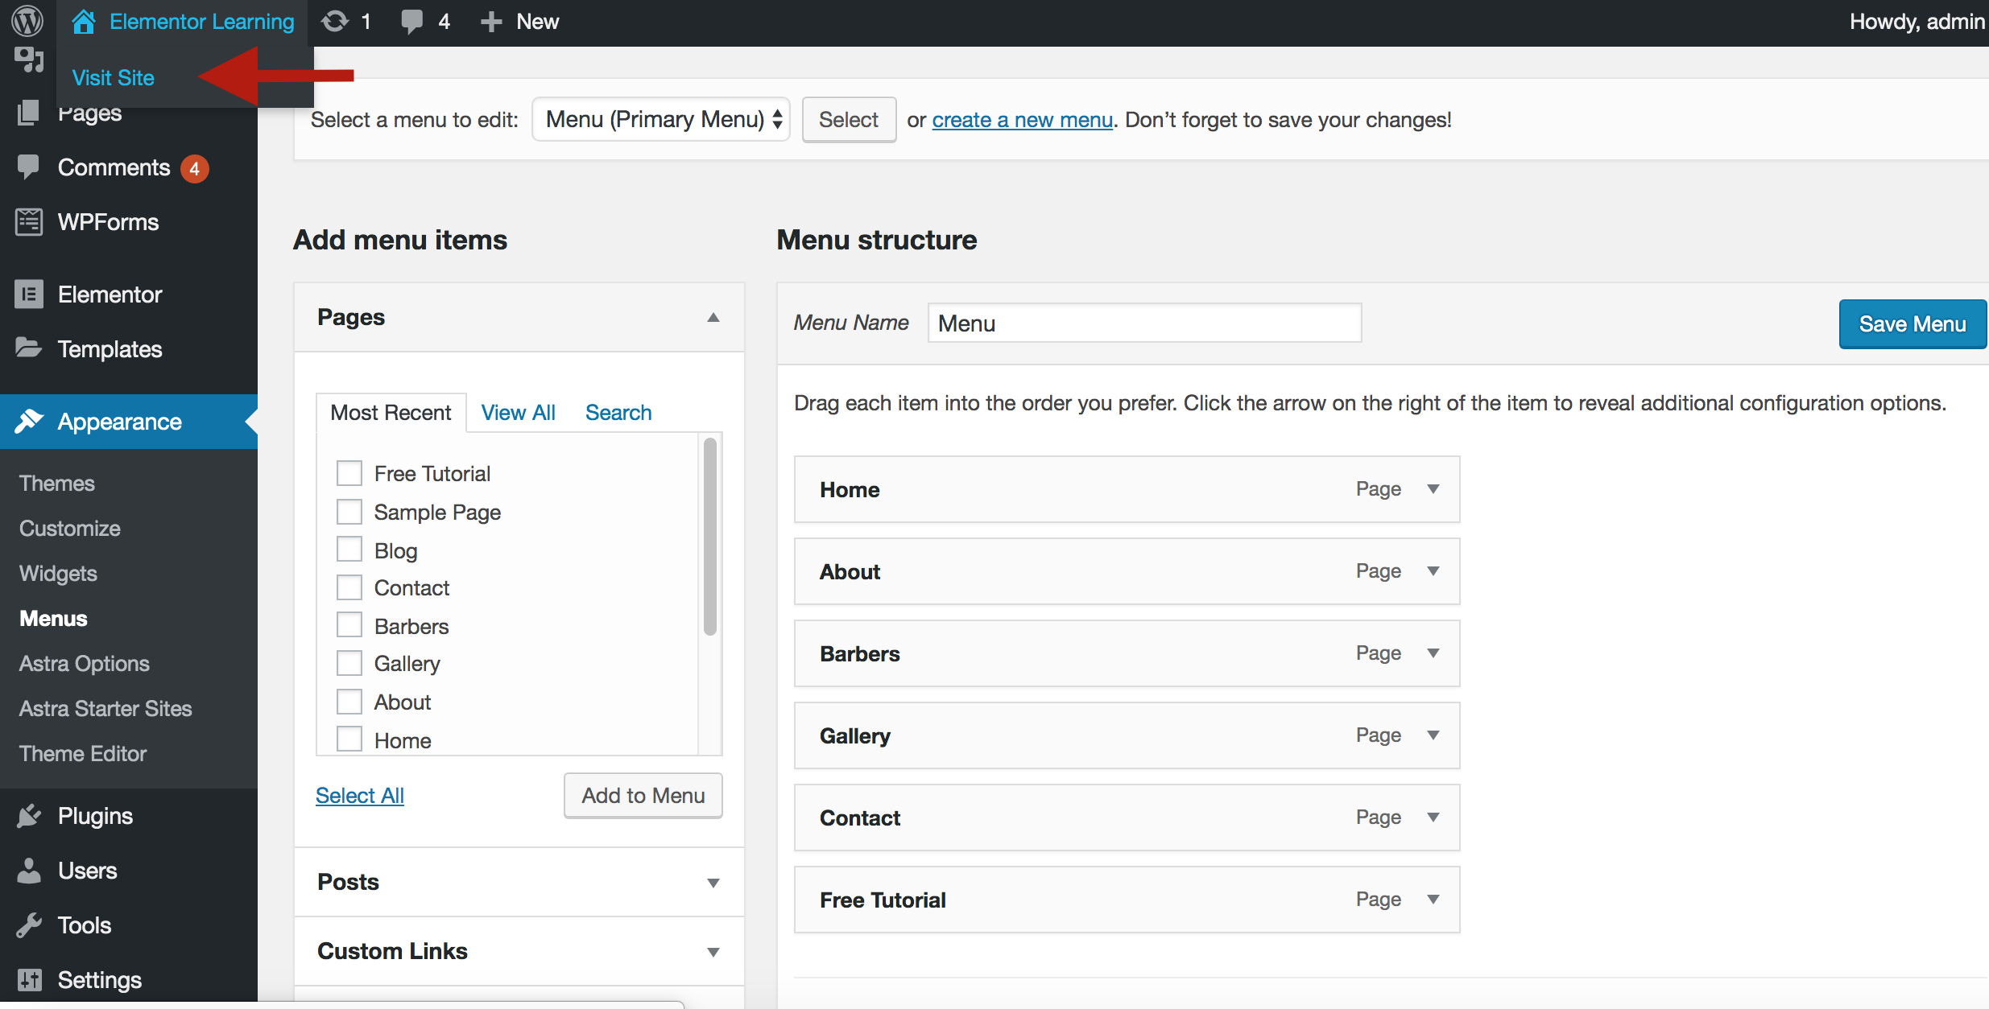This screenshot has width=1989, height=1009.
Task: Check the Free Tutorial page checkbox
Action: click(349, 473)
